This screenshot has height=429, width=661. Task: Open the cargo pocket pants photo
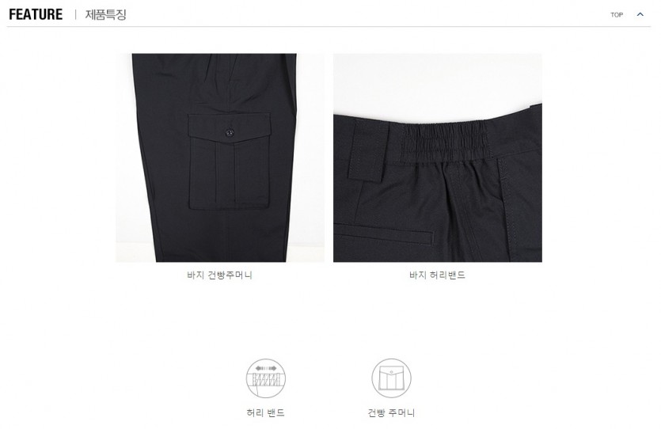pos(220,158)
